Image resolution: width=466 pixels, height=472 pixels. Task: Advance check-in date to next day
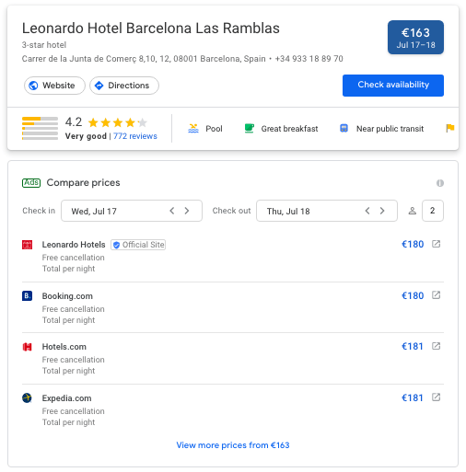point(187,211)
